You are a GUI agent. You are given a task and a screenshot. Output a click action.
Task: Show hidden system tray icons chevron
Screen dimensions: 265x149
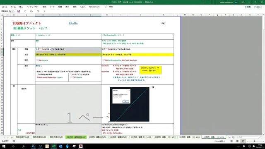pos(238,146)
